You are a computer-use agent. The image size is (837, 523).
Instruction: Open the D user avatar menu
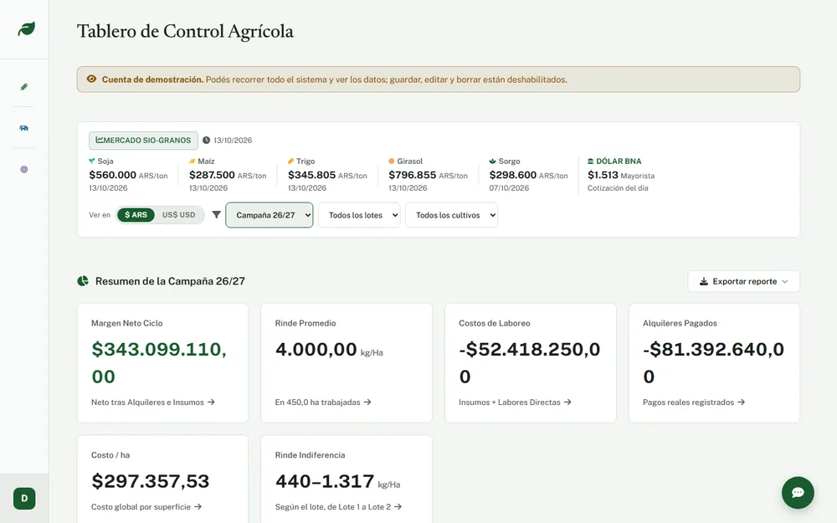(x=24, y=499)
